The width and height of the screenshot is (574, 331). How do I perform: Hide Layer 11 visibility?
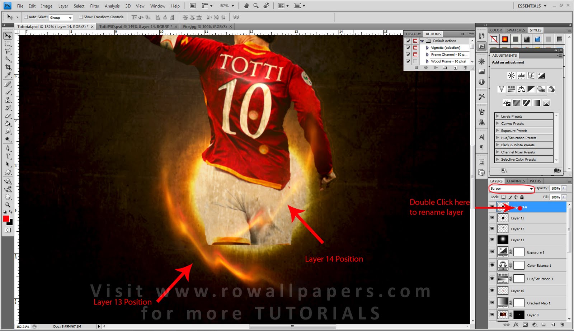click(x=492, y=240)
